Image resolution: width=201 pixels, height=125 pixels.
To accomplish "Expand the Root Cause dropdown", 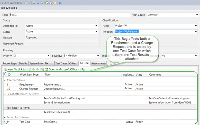I will 197,15.
